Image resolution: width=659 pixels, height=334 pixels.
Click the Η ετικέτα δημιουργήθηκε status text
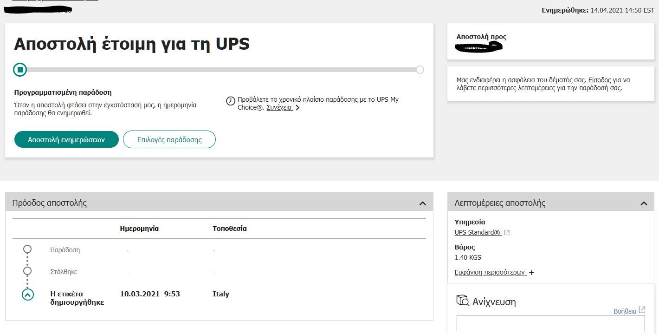pos(77,298)
